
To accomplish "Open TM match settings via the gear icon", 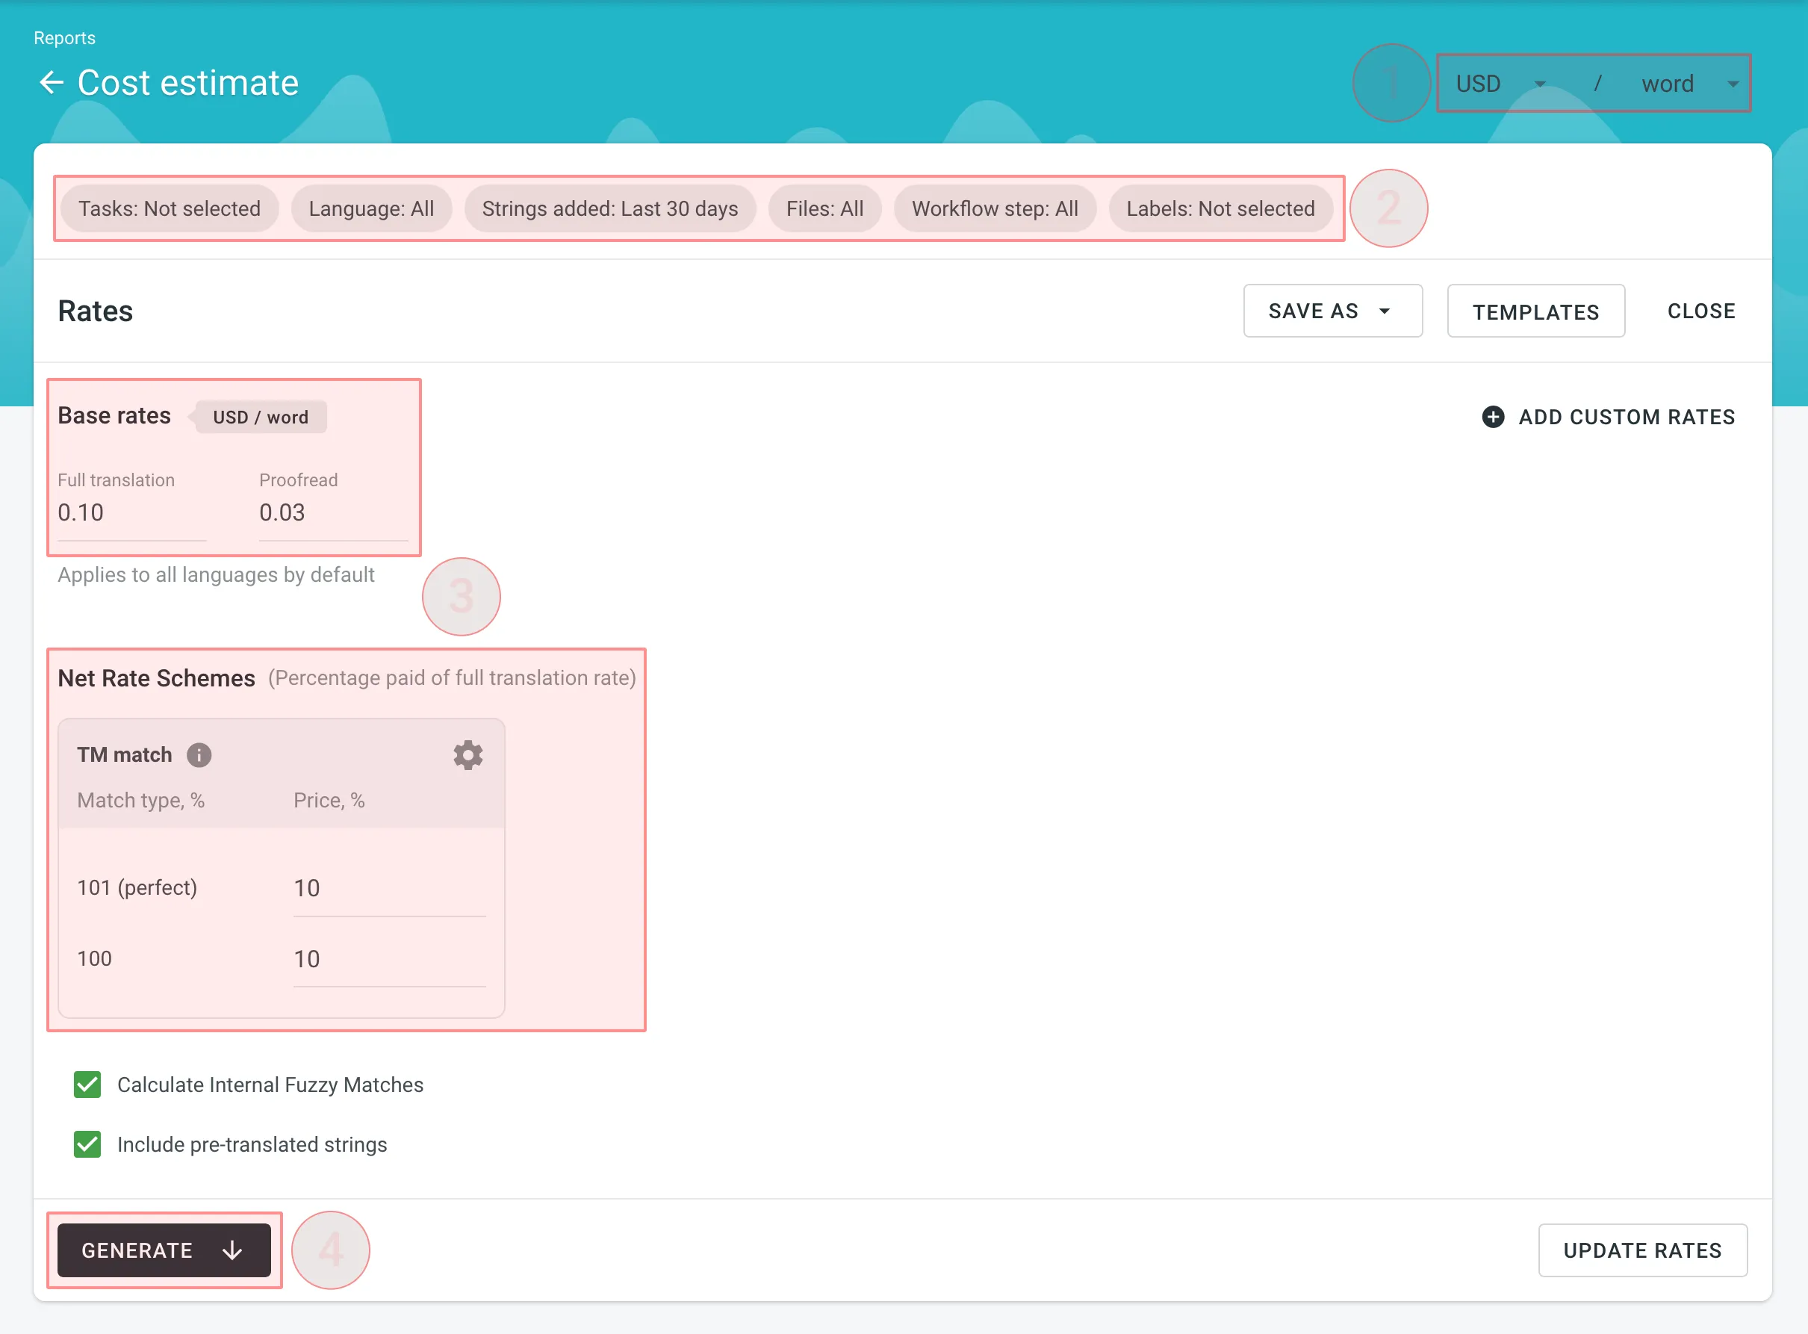I will [468, 755].
